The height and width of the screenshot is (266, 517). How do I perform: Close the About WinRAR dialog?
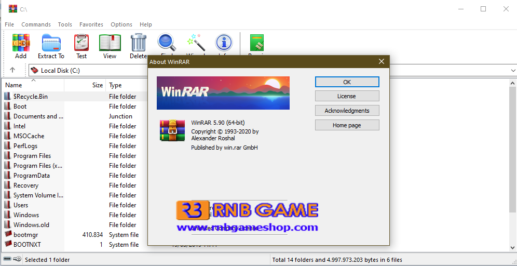point(382,61)
